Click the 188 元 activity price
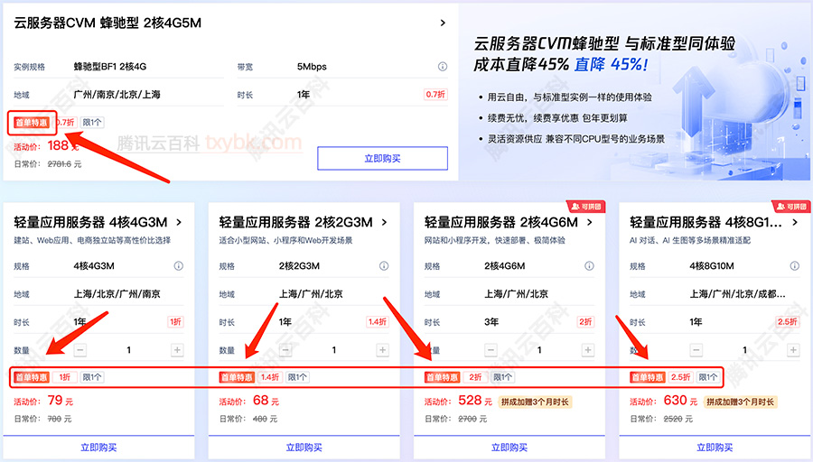Image resolution: width=813 pixels, height=462 pixels. click(63, 146)
